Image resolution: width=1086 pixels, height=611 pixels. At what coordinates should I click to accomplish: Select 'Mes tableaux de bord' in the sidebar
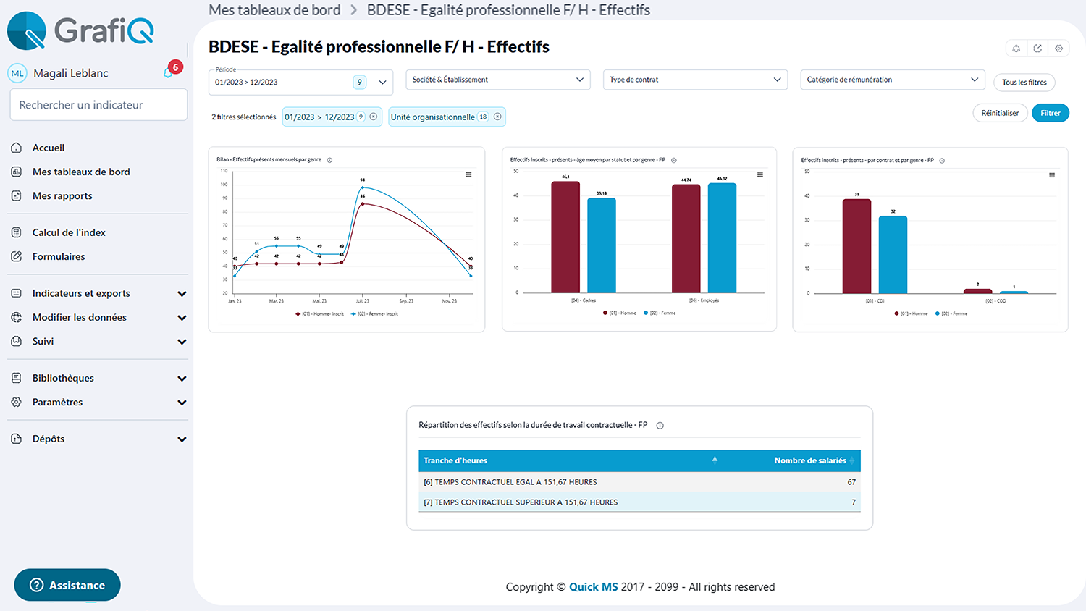(82, 172)
